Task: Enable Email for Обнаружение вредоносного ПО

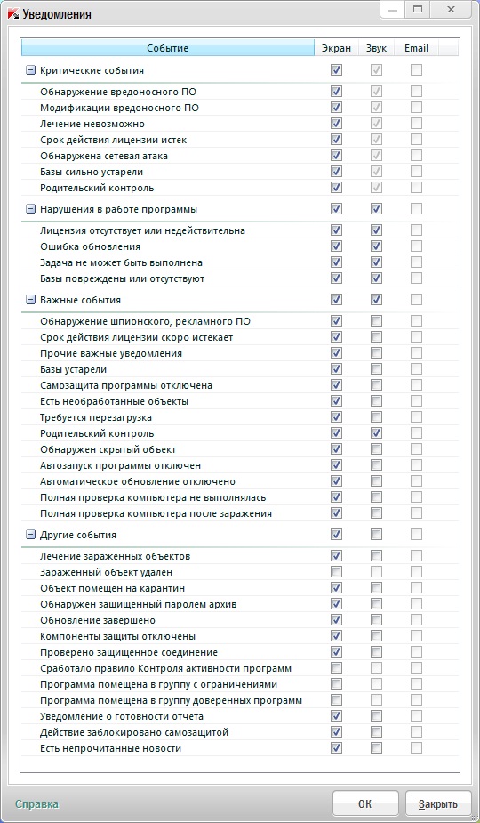Action: (x=416, y=92)
